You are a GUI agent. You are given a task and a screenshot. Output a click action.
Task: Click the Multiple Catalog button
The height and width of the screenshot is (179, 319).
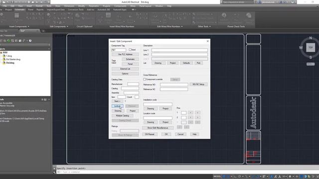click(x=123, y=116)
